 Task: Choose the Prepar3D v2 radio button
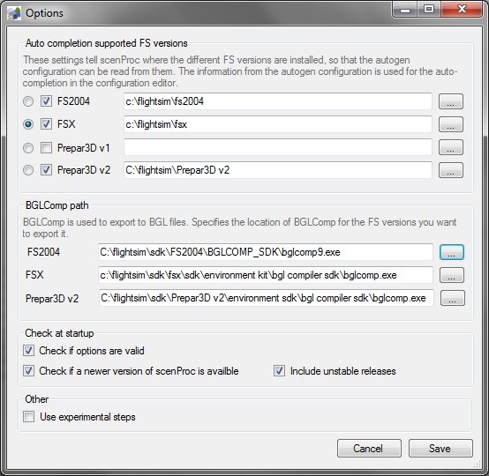(x=28, y=170)
